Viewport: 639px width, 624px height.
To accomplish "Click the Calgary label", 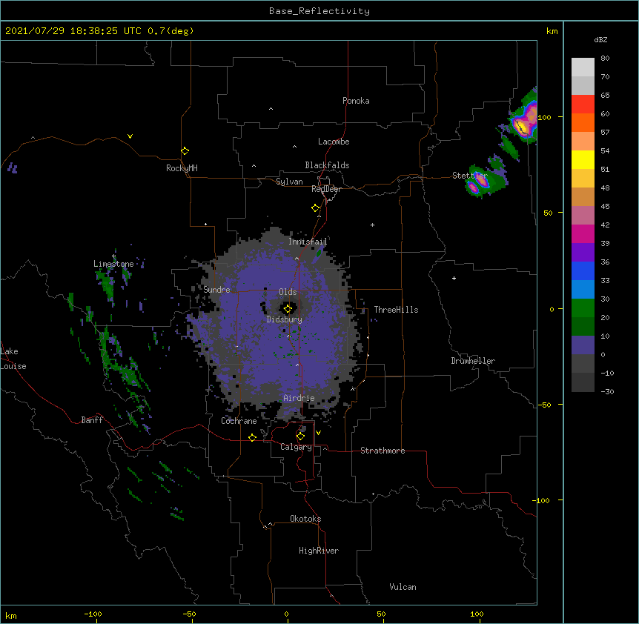I will click(296, 447).
